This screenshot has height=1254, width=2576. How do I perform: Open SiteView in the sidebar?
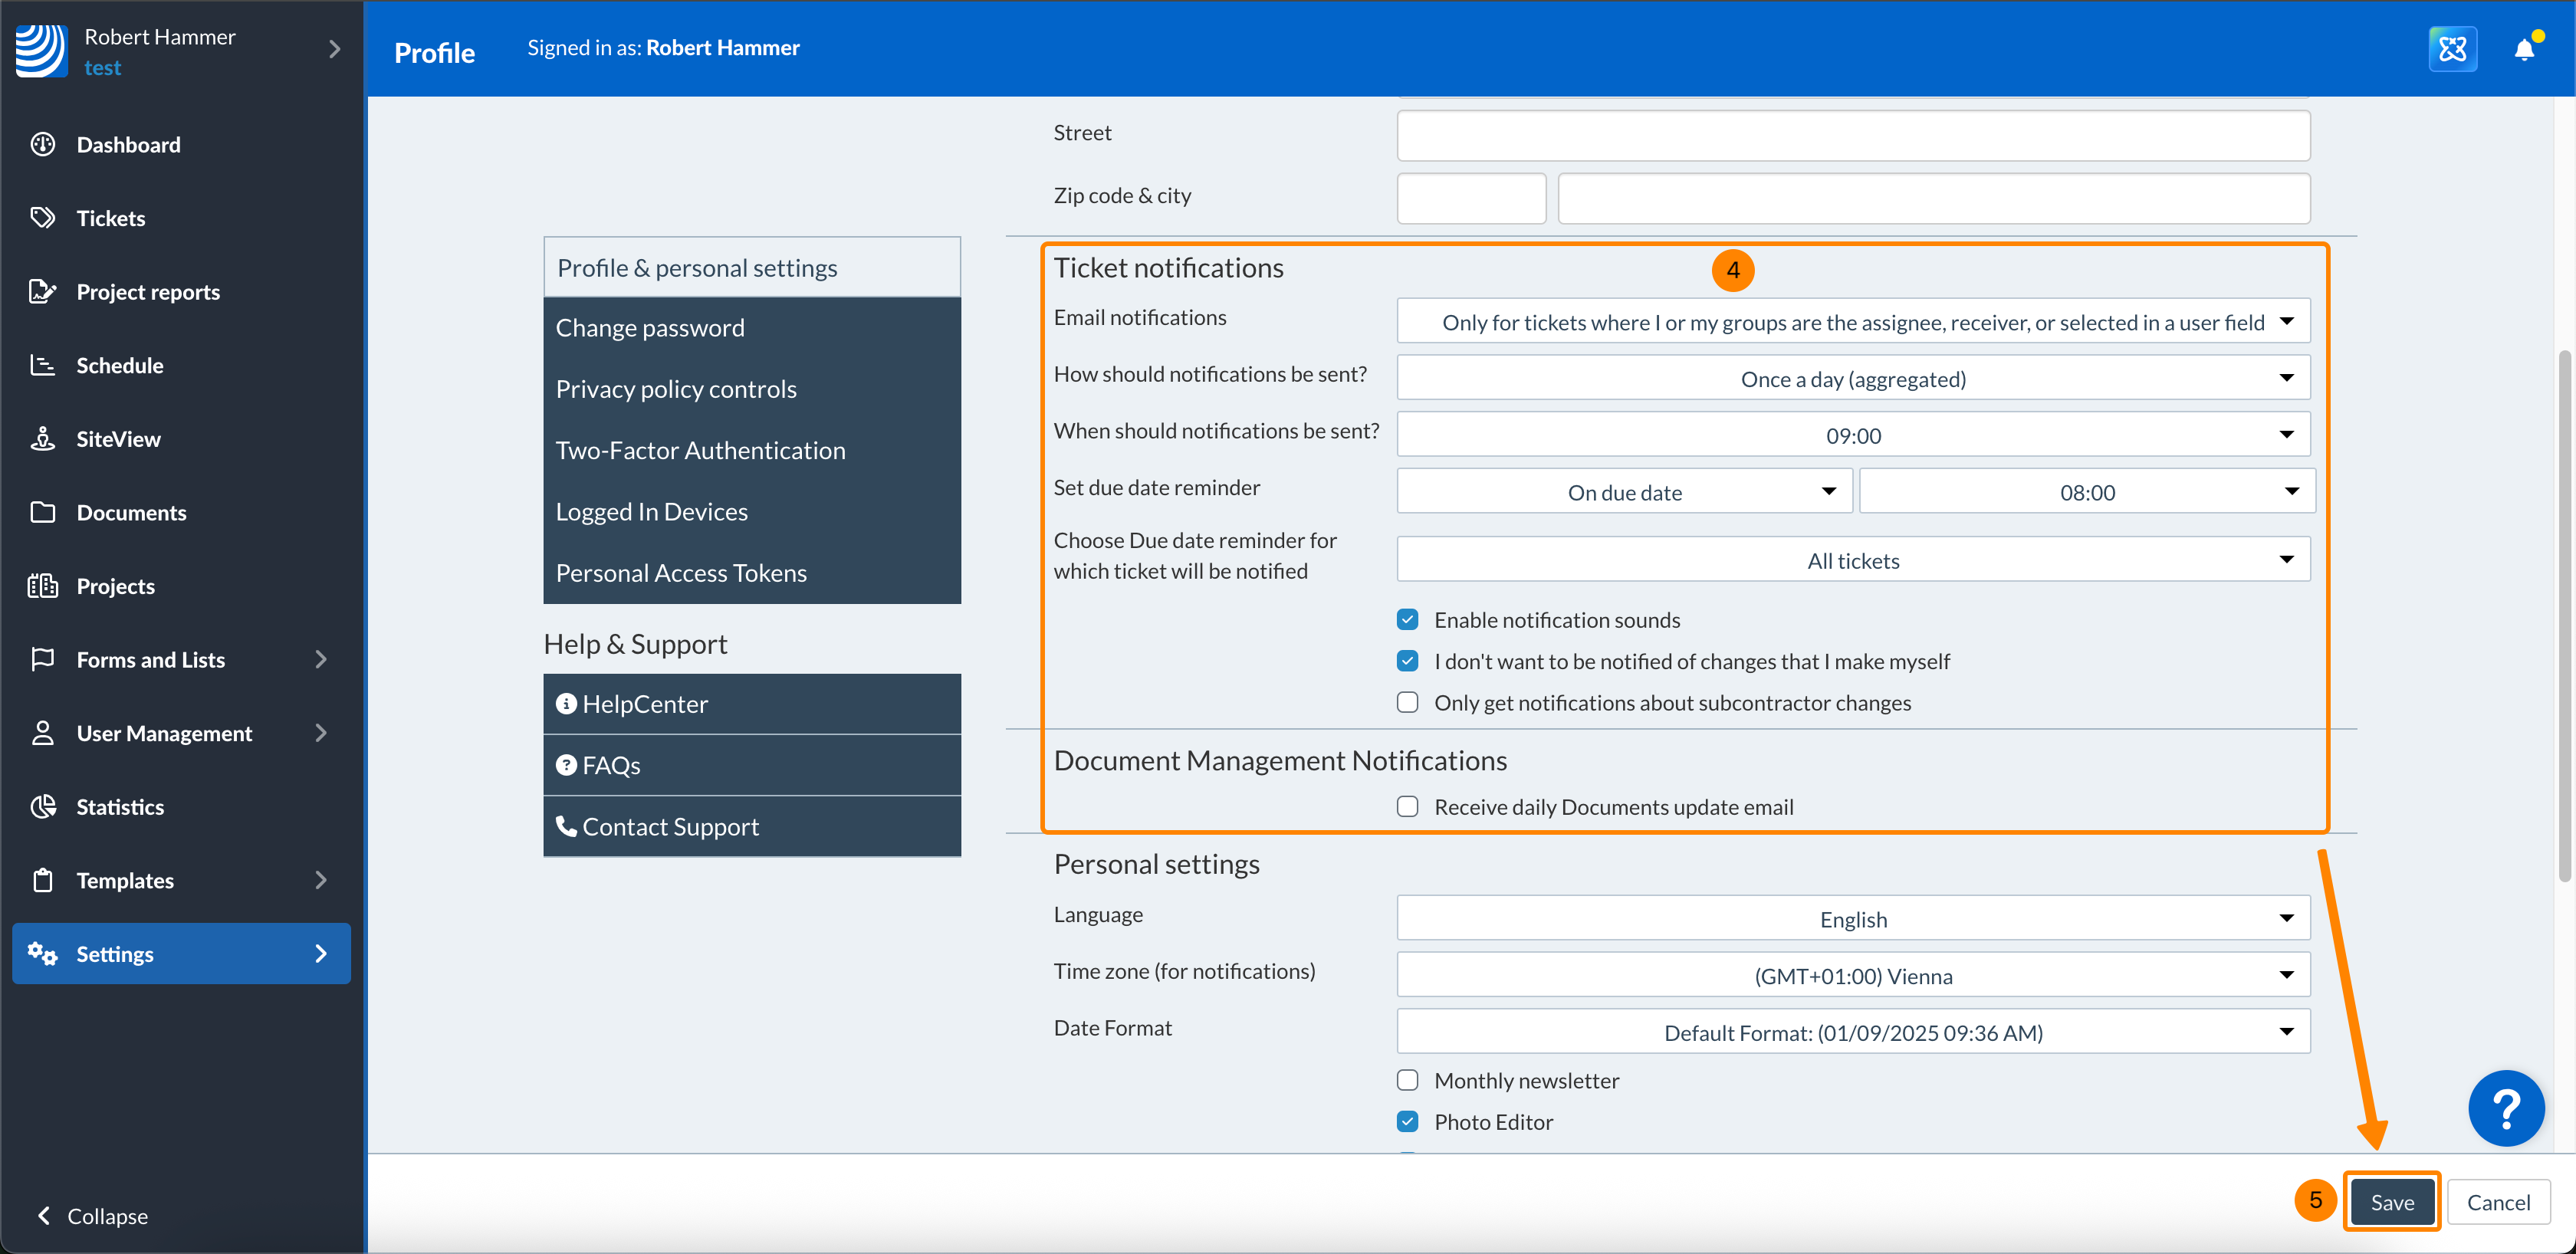pyautogui.click(x=118, y=439)
